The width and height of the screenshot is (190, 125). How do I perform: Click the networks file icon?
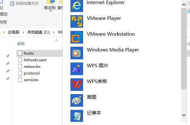click(x=20, y=66)
